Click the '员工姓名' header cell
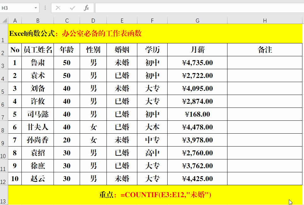This screenshot has height=205, width=304. [x=37, y=50]
